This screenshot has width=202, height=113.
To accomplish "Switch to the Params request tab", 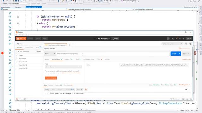I will point(47,59).
